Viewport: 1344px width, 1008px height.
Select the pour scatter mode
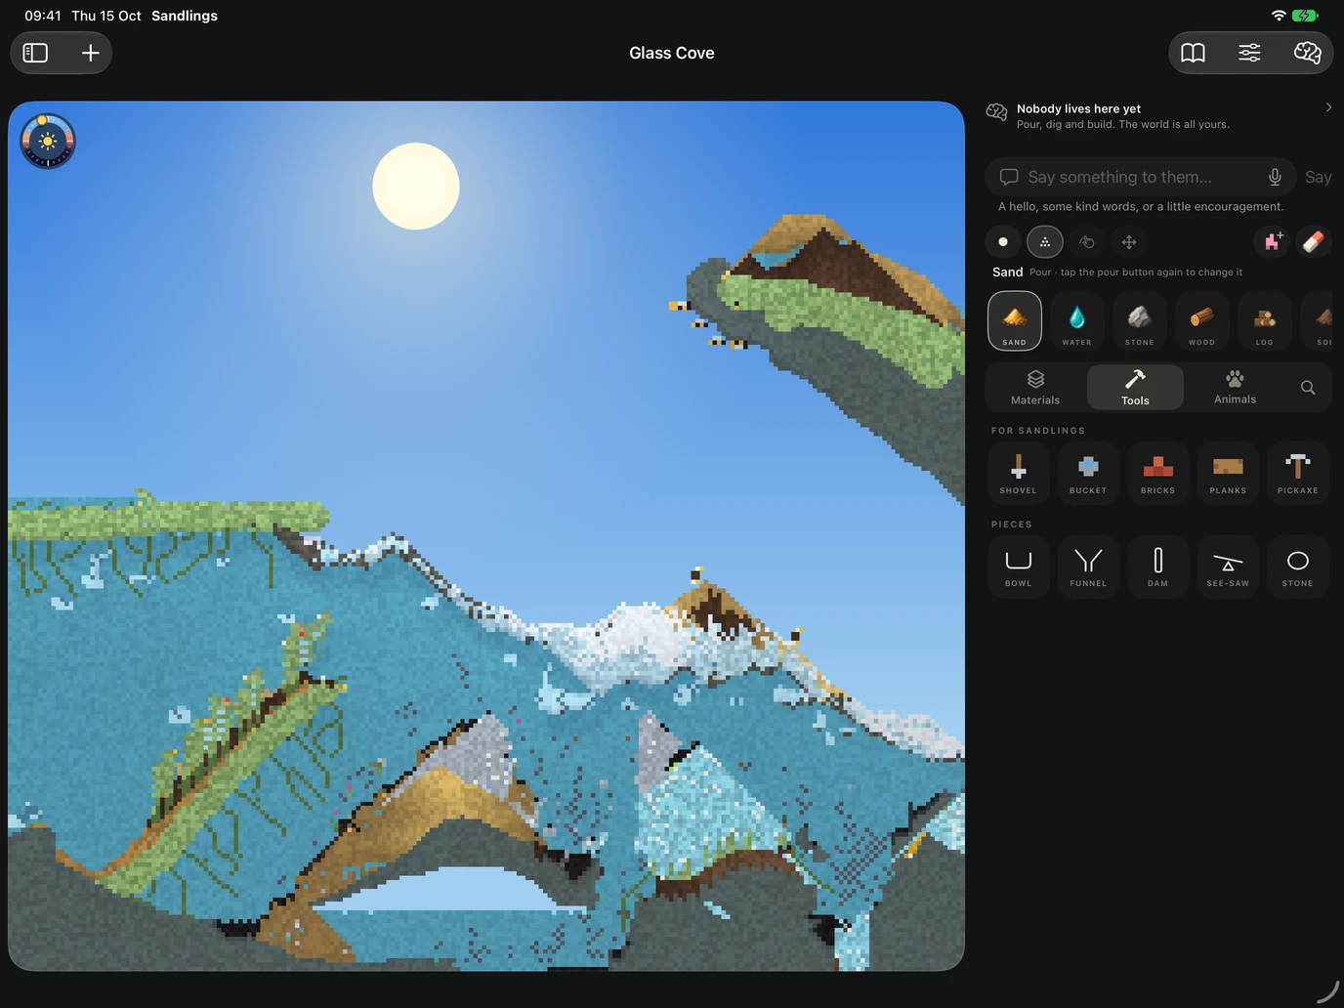[x=1045, y=242]
